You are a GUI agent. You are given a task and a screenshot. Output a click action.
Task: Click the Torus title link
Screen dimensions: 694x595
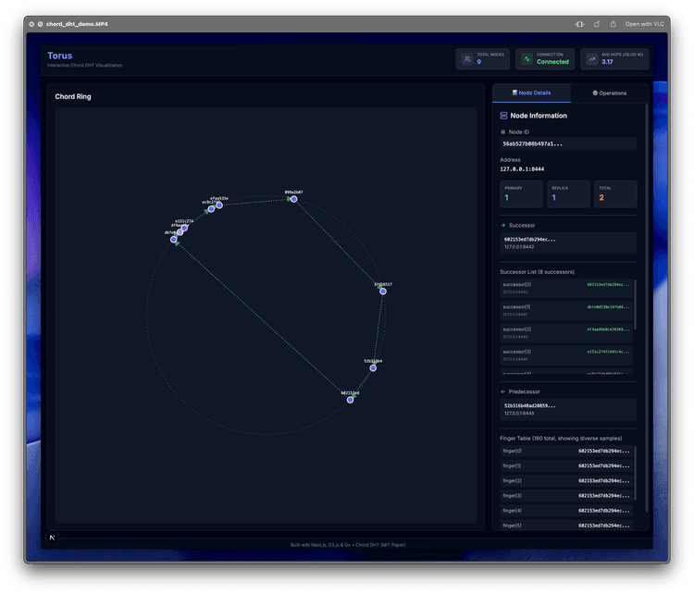(59, 56)
